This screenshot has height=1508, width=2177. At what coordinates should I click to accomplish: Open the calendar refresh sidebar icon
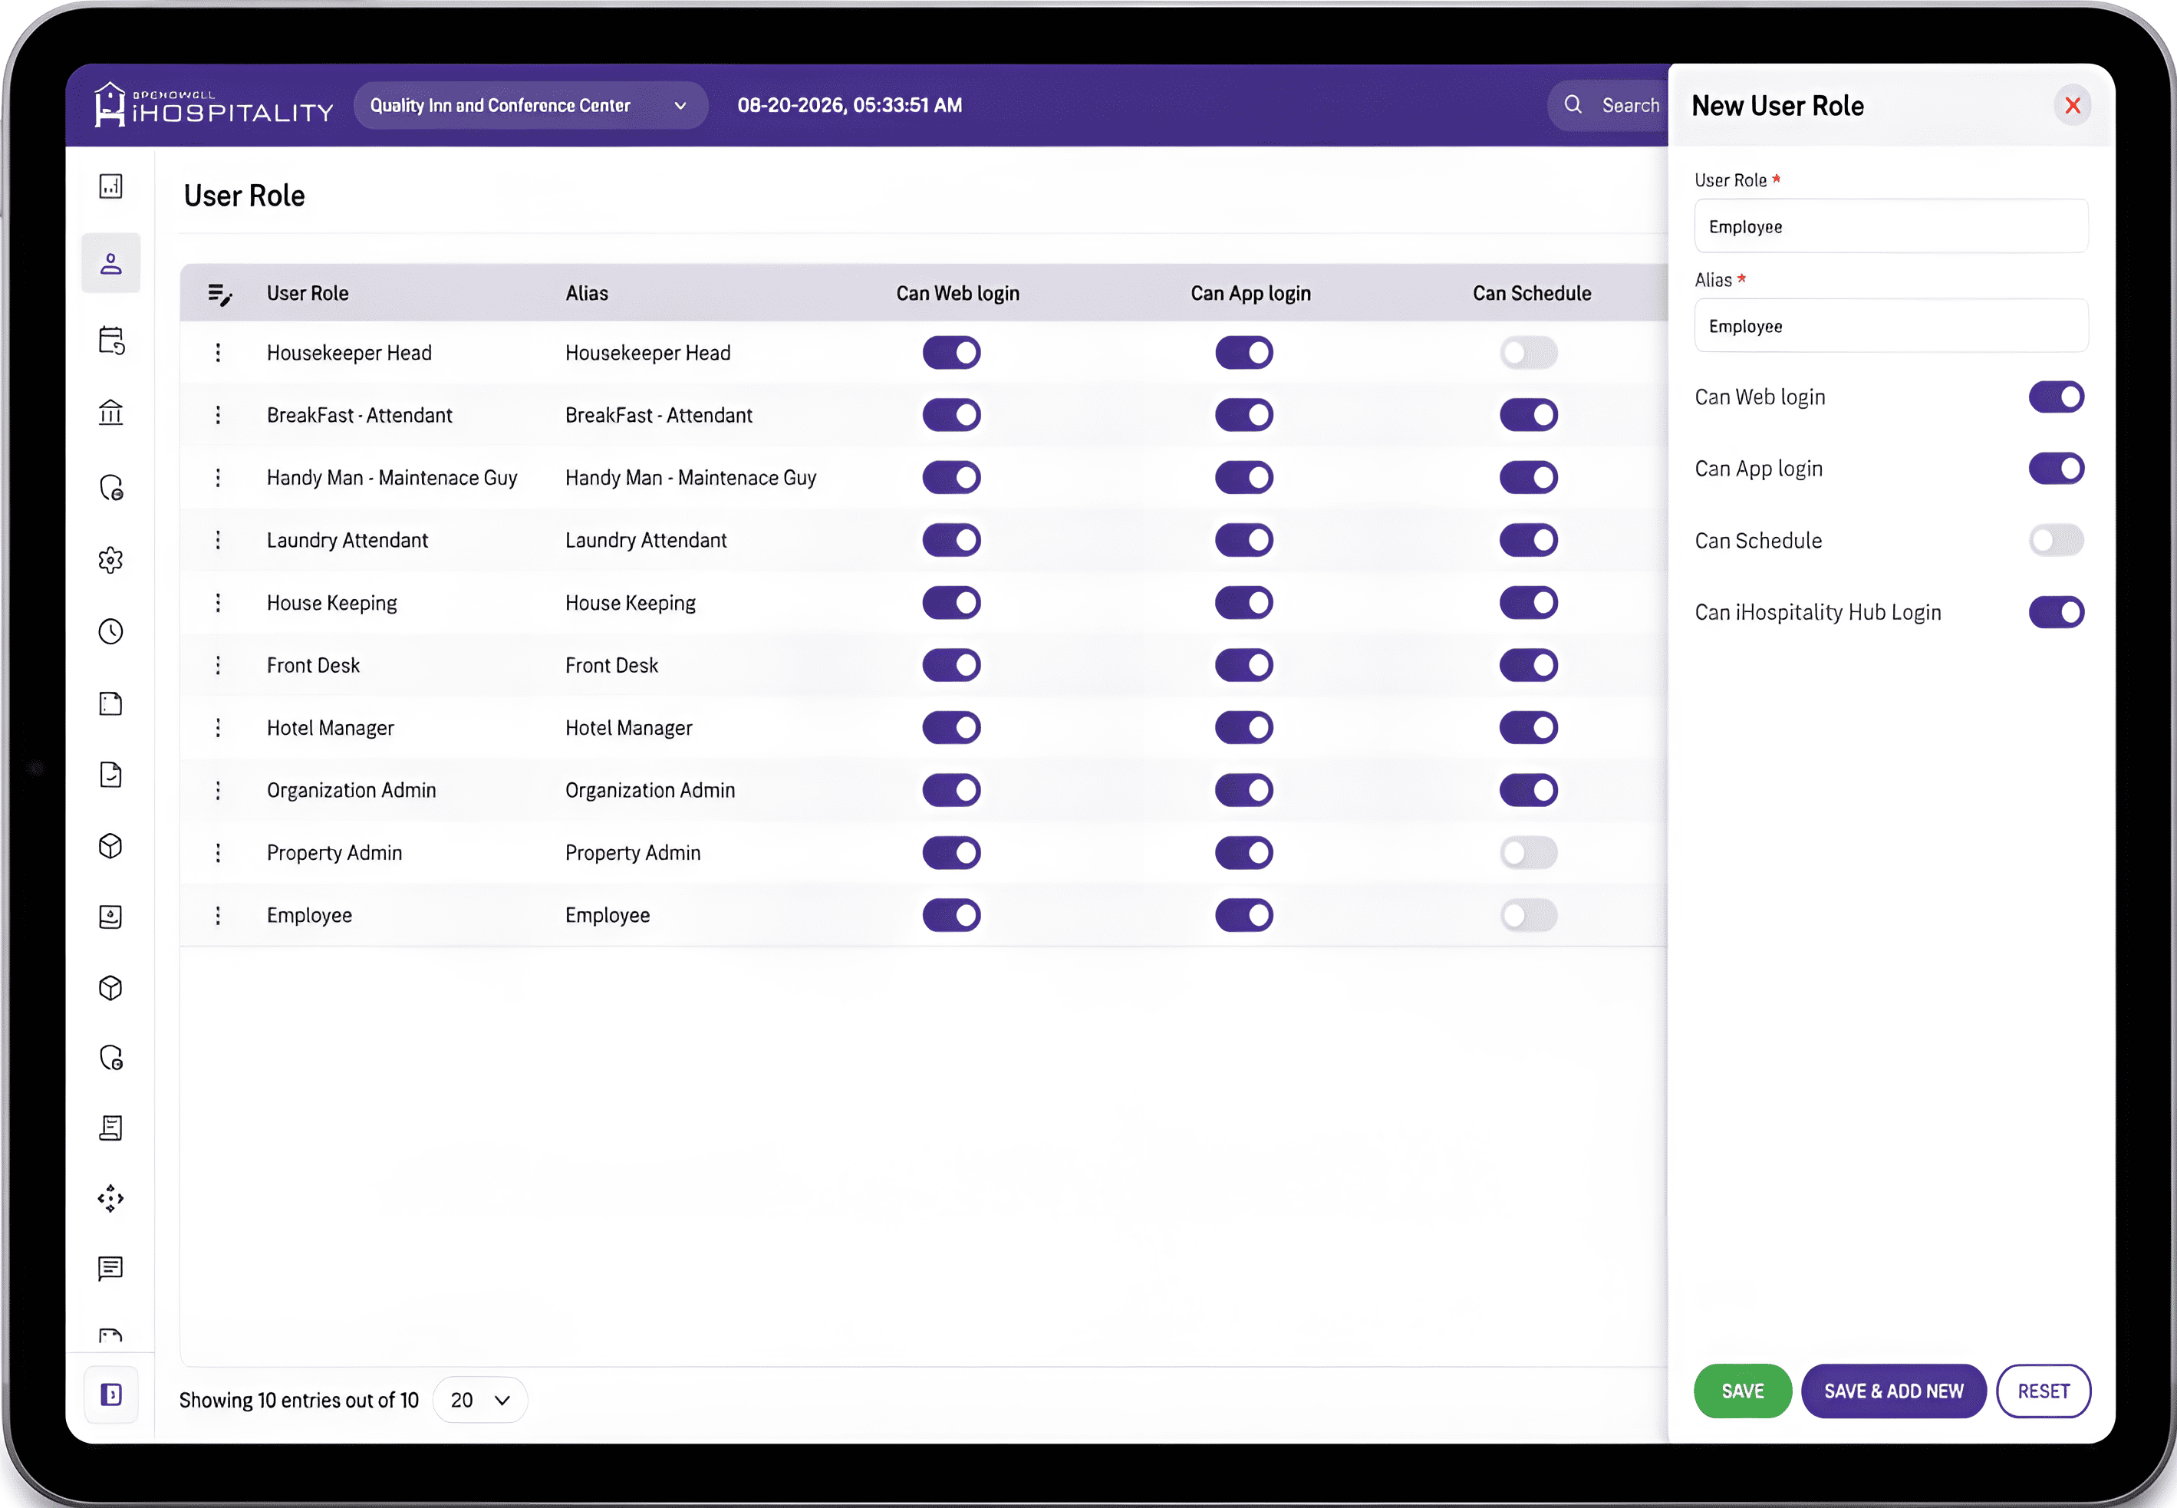(x=110, y=340)
